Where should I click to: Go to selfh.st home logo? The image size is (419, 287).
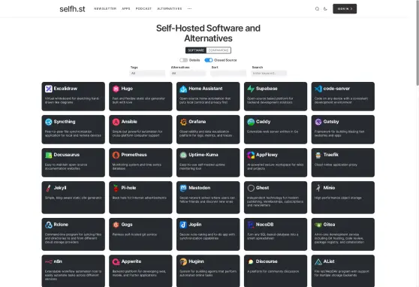pyautogui.click(x=72, y=9)
